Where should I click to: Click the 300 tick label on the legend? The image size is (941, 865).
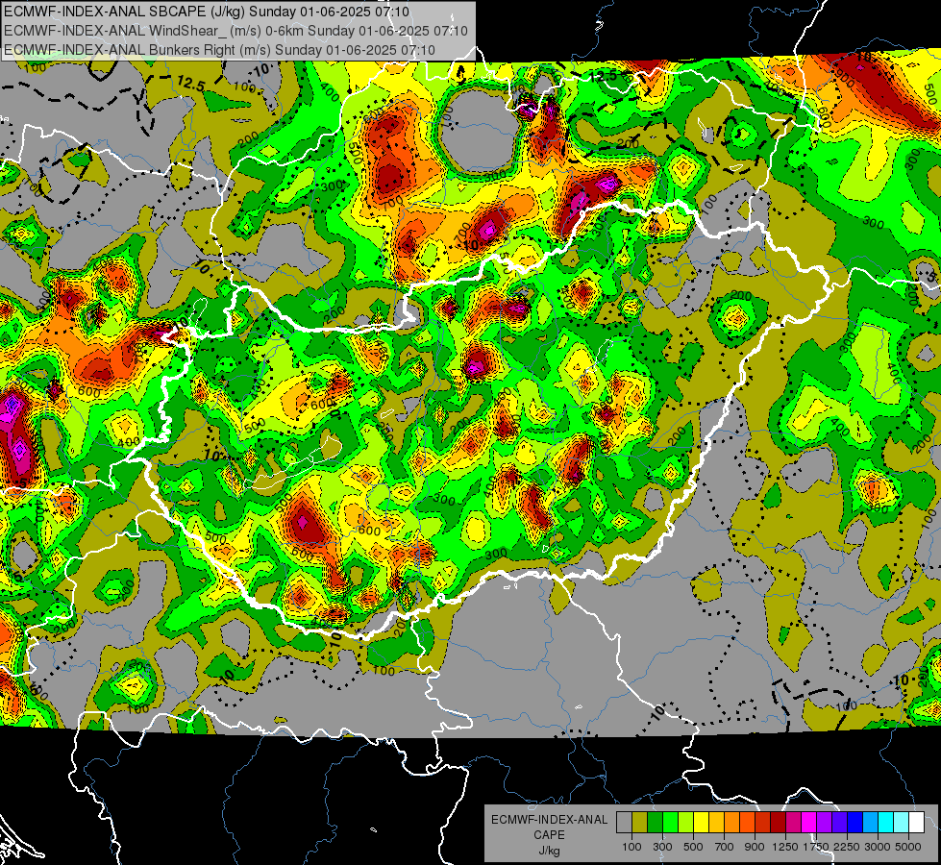(x=662, y=847)
